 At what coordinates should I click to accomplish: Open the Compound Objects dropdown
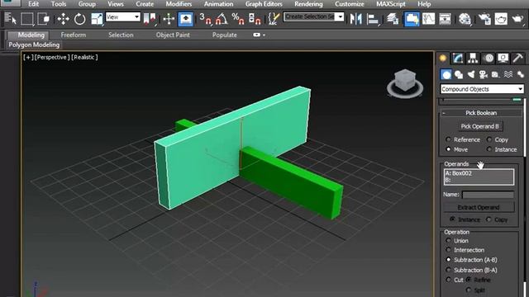click(482, 89)
